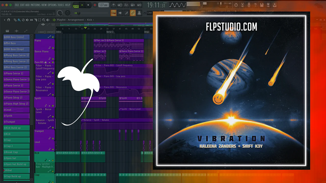This screenshot has width=326, height=183.
Task: Click the green speaker icon before Playlist
Action: 54,20
